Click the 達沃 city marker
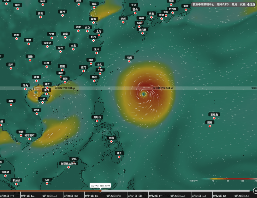257x198 pixels. coord(119,157)
